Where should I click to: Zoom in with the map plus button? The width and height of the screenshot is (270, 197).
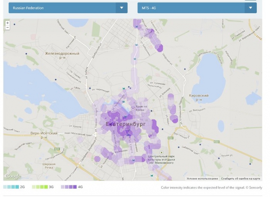click(8, 23)
